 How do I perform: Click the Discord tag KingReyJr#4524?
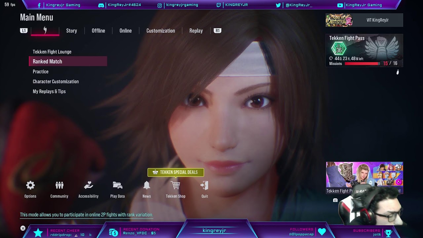pos(124,5)
